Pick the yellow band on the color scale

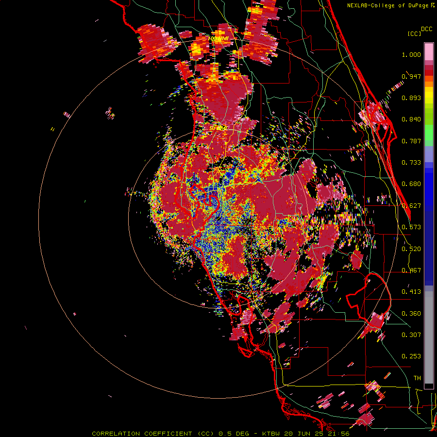click(x=429, y=95)
